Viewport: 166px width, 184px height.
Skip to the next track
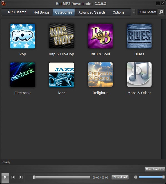21,177
